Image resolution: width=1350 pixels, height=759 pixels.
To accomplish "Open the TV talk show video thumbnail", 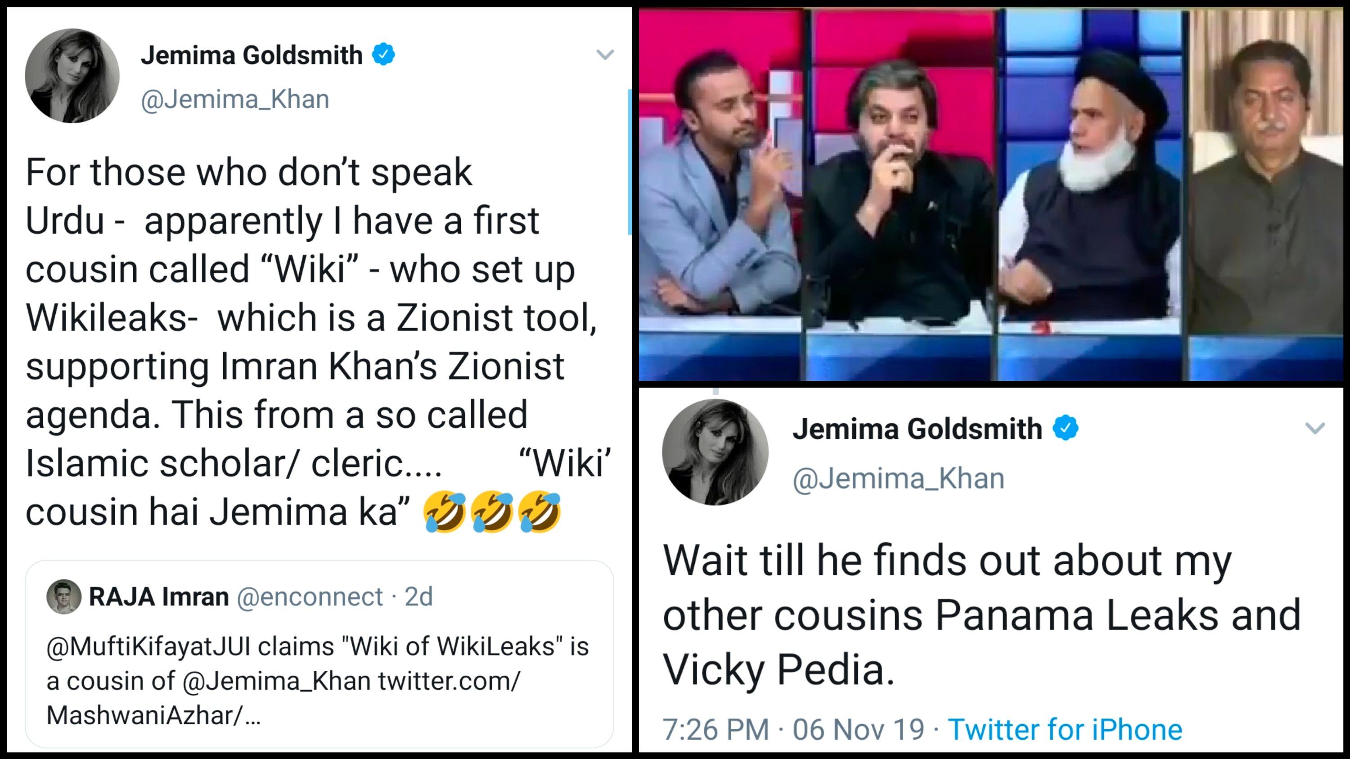I will tap(990, 194).
